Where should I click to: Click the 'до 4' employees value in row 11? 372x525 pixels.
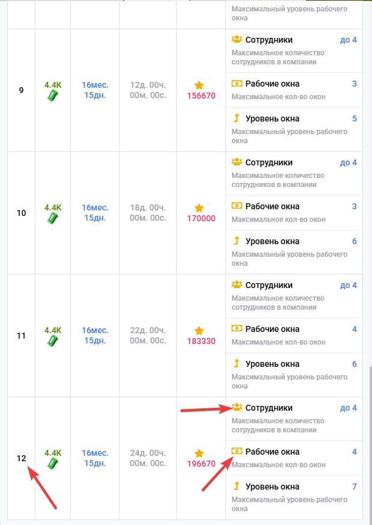pos(348,285)
